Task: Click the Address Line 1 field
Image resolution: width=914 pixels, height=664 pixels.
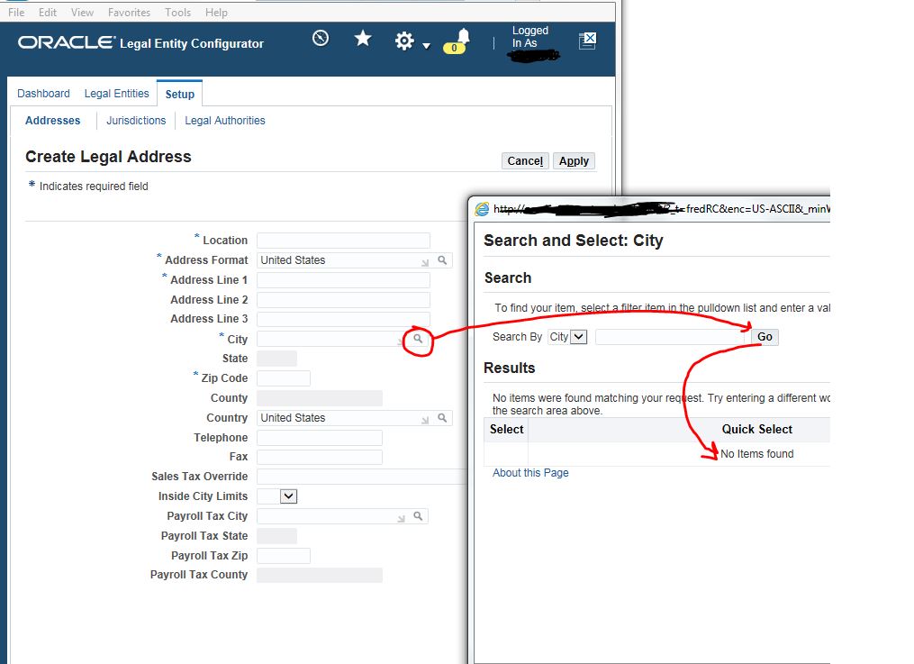Action: (343, 280)
